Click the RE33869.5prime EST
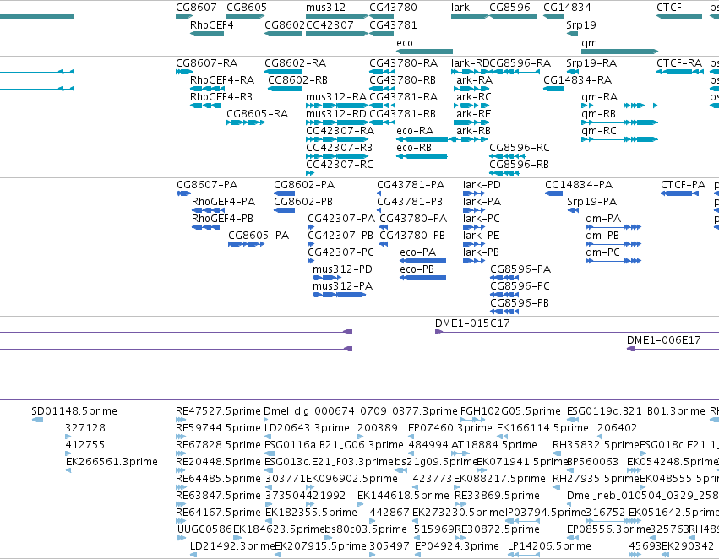Screen dimensions: 719x559 point(460,504)
